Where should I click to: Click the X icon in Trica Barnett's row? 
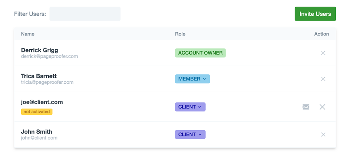click(323, 79)
